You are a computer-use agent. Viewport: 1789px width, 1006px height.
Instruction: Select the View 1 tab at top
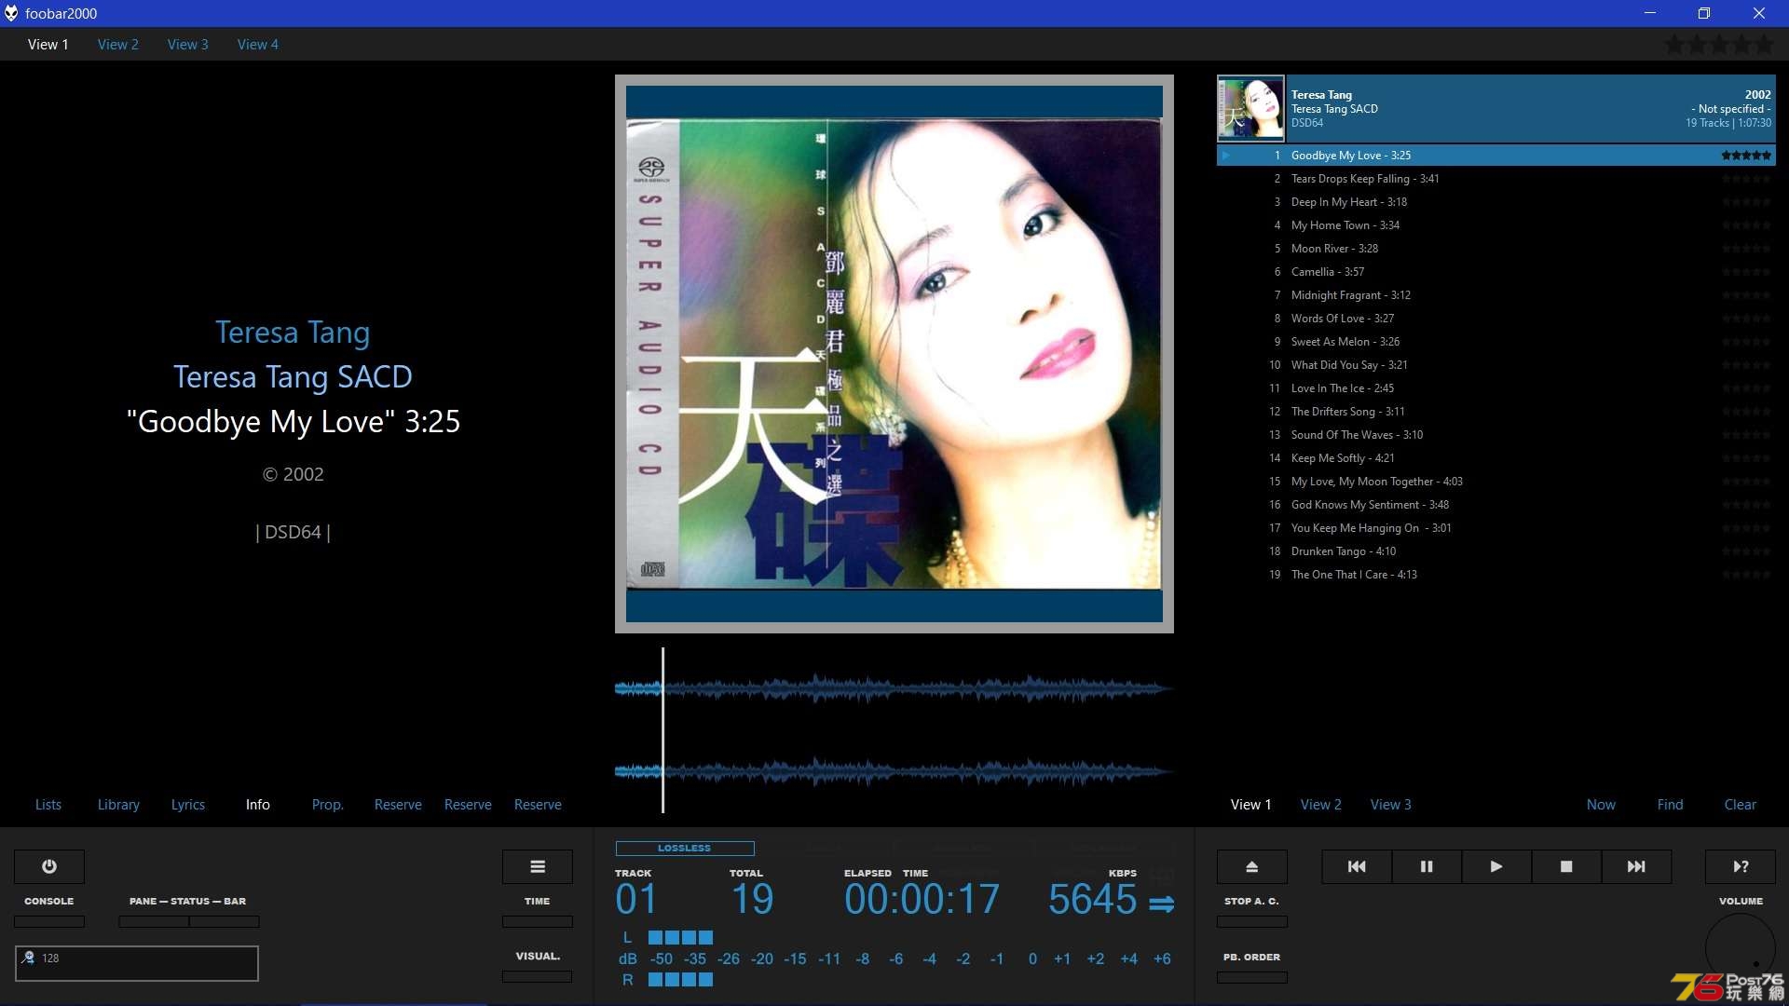click(48, 44)
